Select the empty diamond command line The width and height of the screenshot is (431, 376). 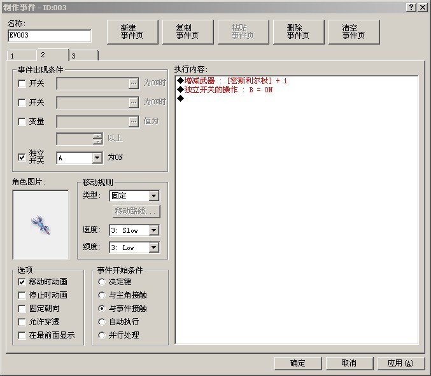297,99
